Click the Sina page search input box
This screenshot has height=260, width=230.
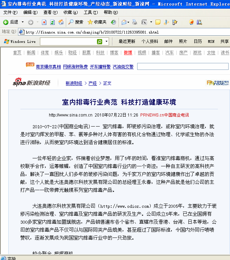(183, 66)
